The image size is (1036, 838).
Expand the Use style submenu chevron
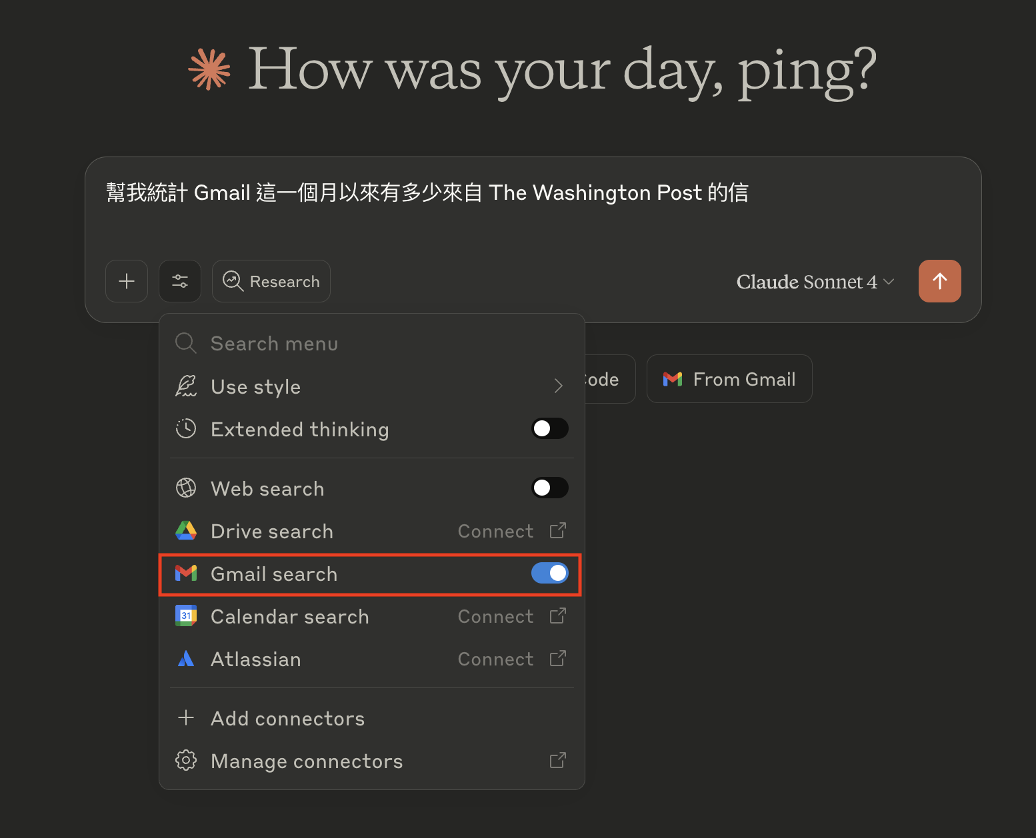click(558, 386)
